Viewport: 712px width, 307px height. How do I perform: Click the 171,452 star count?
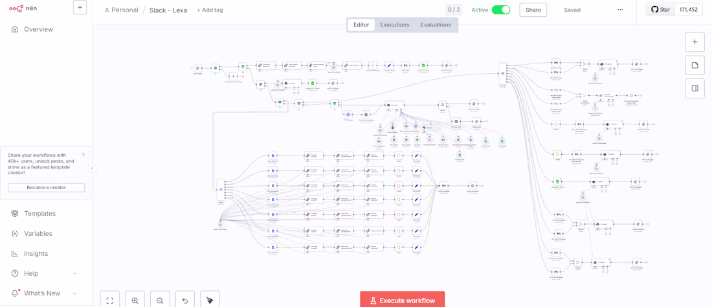click(x=689, y=10)
